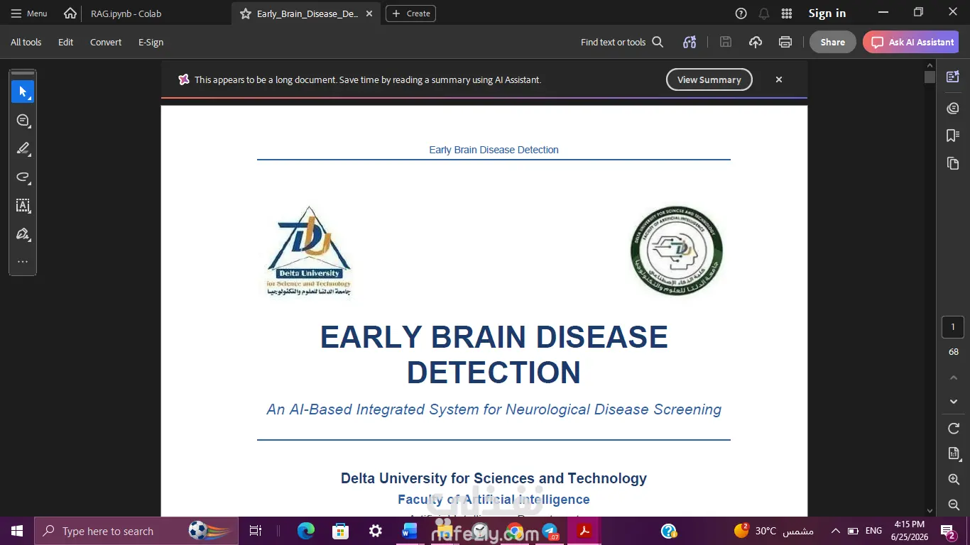Open the Adobe apps grid launcher
970x545 pixels.
tap(787, 13)
